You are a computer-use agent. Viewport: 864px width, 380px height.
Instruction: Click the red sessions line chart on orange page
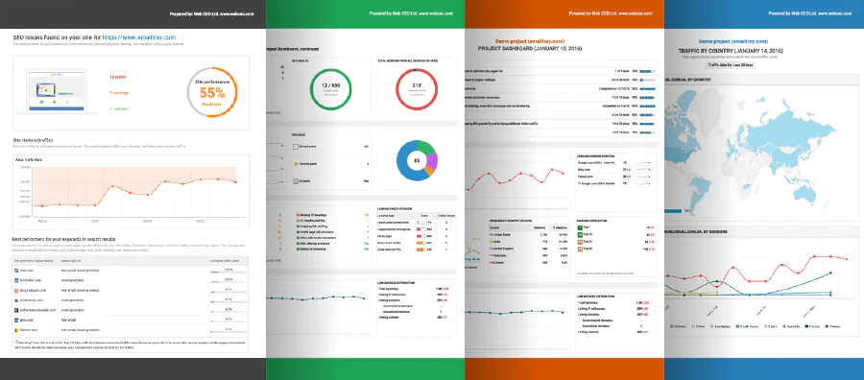518,179
